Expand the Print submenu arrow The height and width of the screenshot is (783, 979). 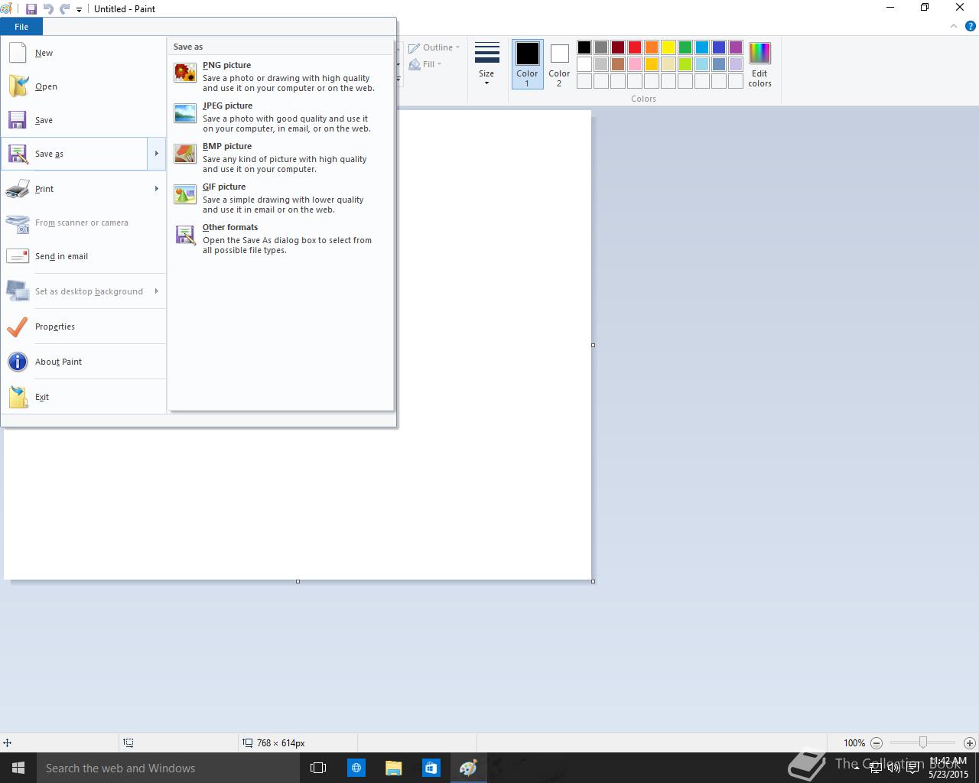click(x=156, y=189)
